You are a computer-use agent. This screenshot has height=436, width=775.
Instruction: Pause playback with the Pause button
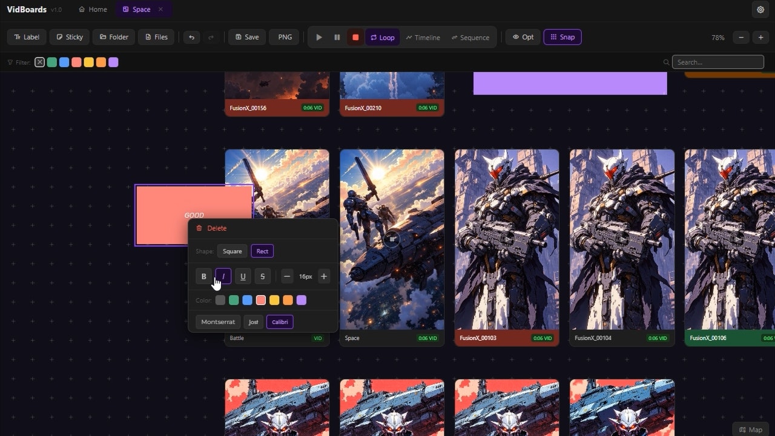click(337, 37)
